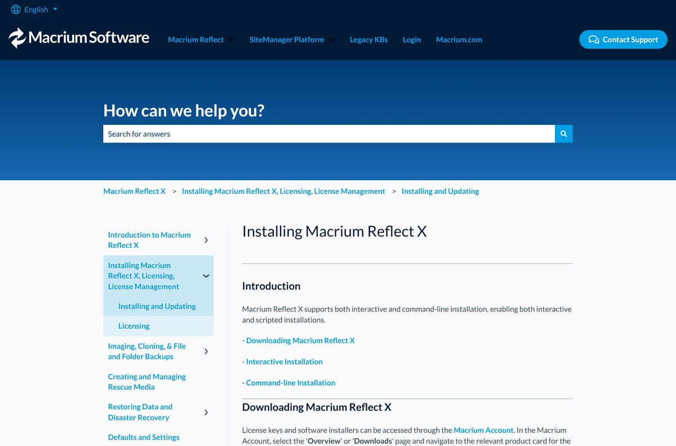This screenshot has width=676, height=446.
Task: Expand SiteManager Platform chevron
Action: tap(331, 39)
